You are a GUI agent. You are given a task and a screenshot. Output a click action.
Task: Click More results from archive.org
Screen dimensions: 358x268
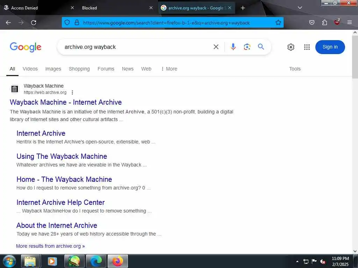click(x=50, y=246)
